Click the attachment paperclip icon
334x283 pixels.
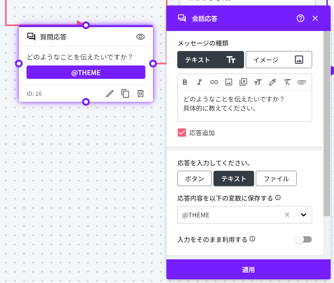[x=301, y=82]
